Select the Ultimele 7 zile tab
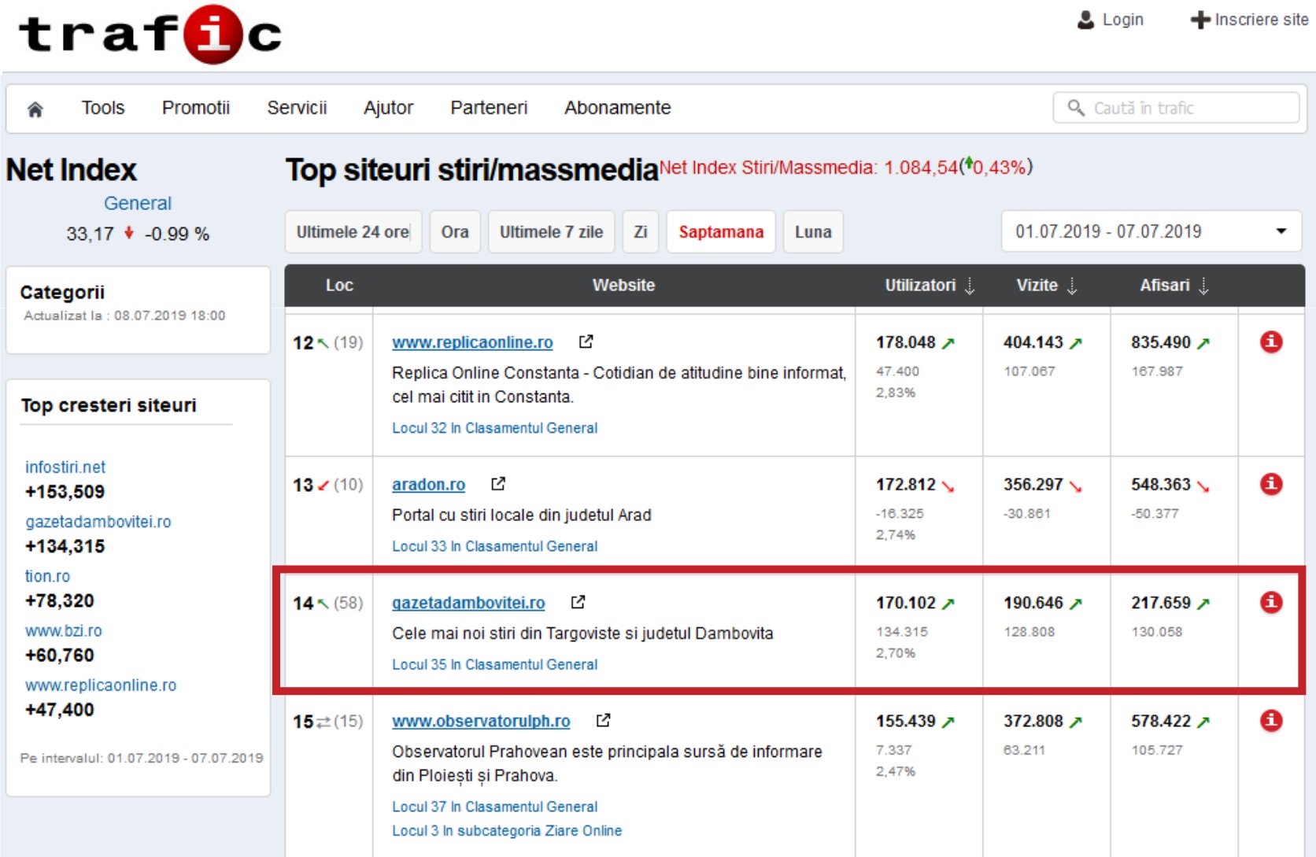Image resolution: width=1316 pixels, height=857 pixels. point(551,232)
